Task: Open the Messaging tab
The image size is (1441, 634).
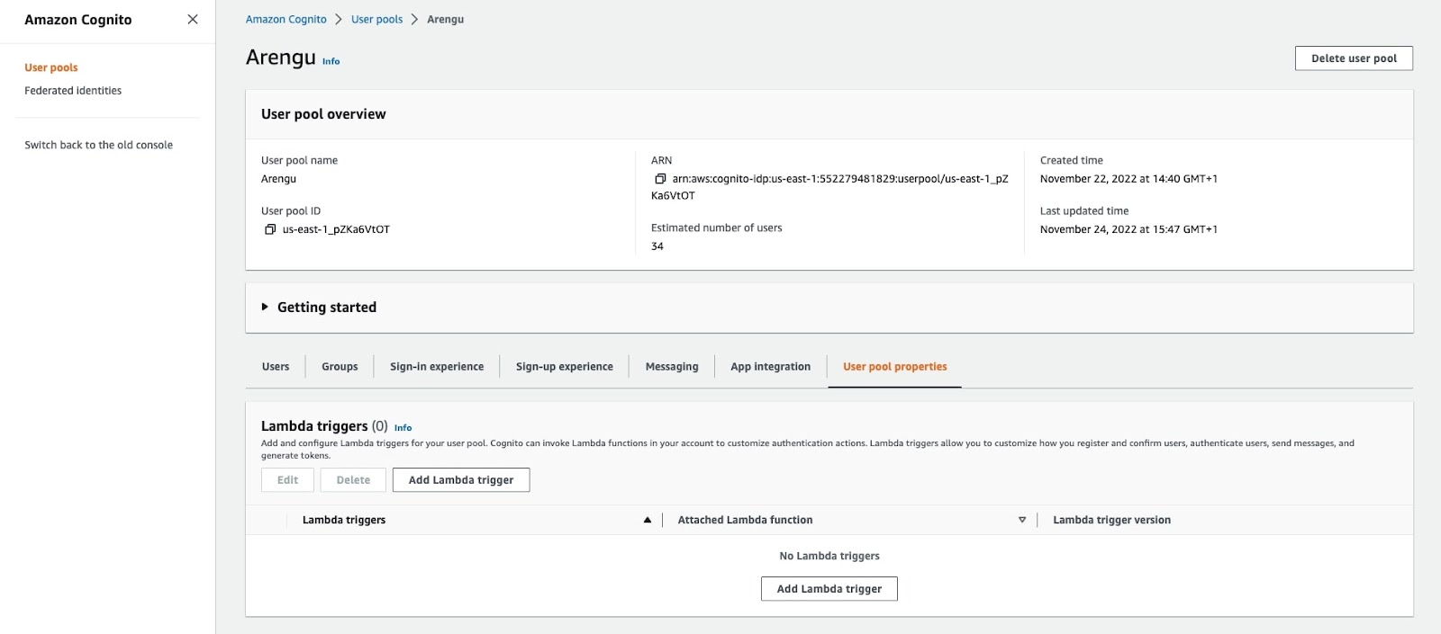Action: (x=672, y=367)
